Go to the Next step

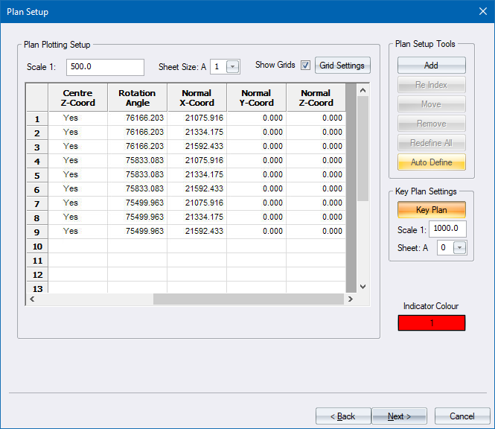pos(399,416)
